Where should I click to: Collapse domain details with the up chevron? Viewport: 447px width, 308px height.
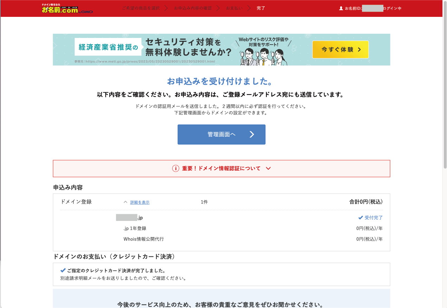125,202
